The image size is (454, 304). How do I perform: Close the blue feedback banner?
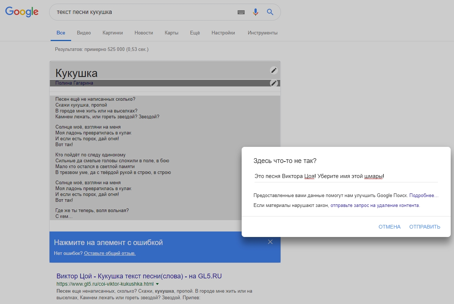pos(270,242)
